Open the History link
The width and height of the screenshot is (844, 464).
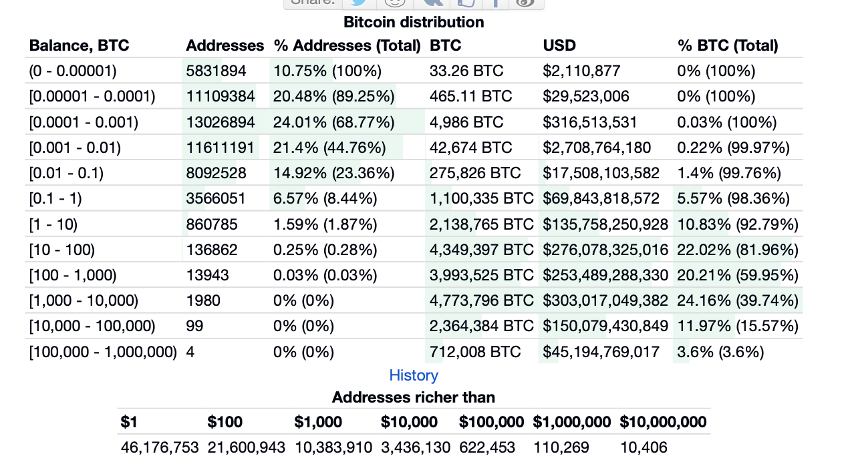(414, 376)
